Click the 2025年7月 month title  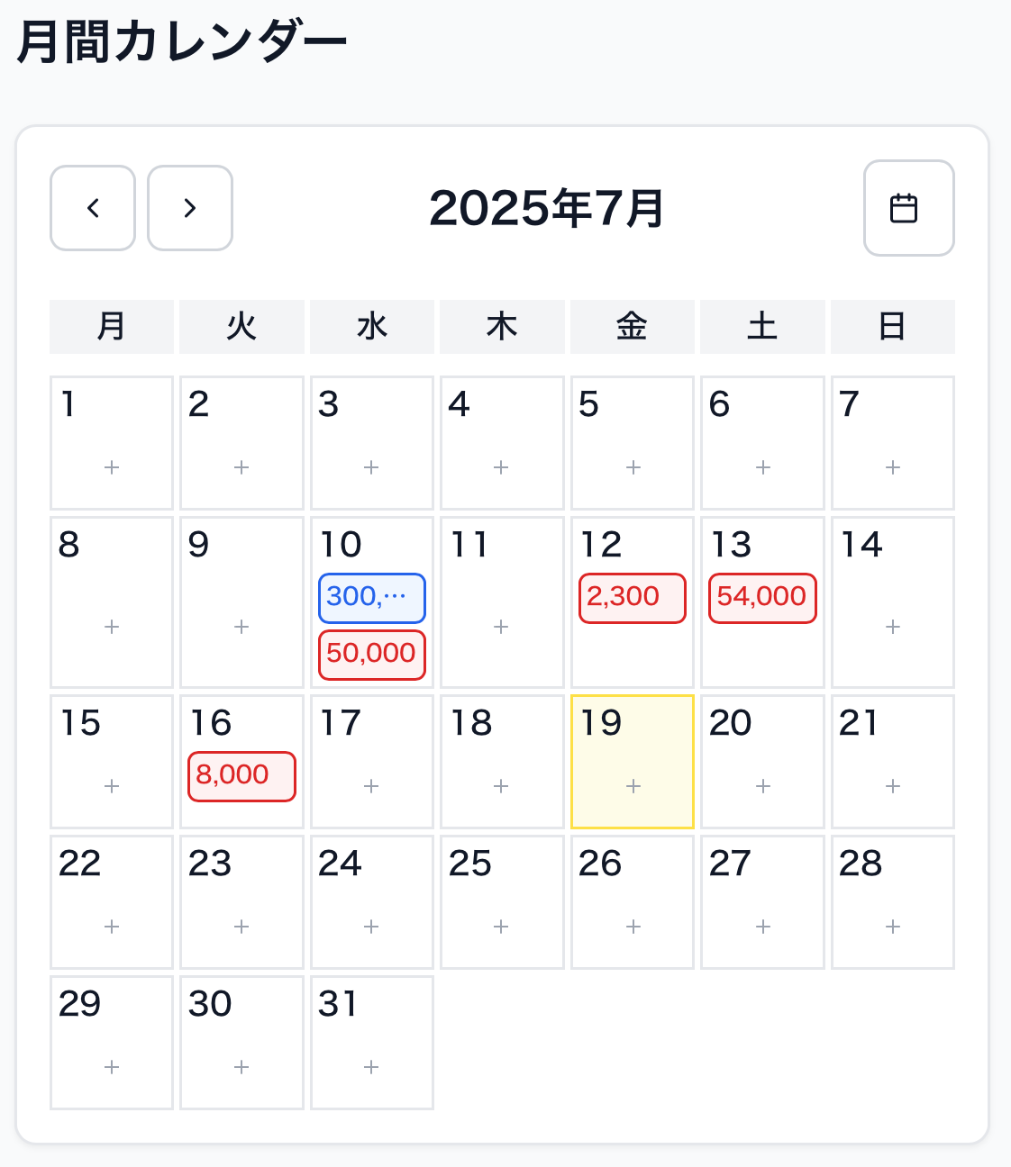[547, 209]
